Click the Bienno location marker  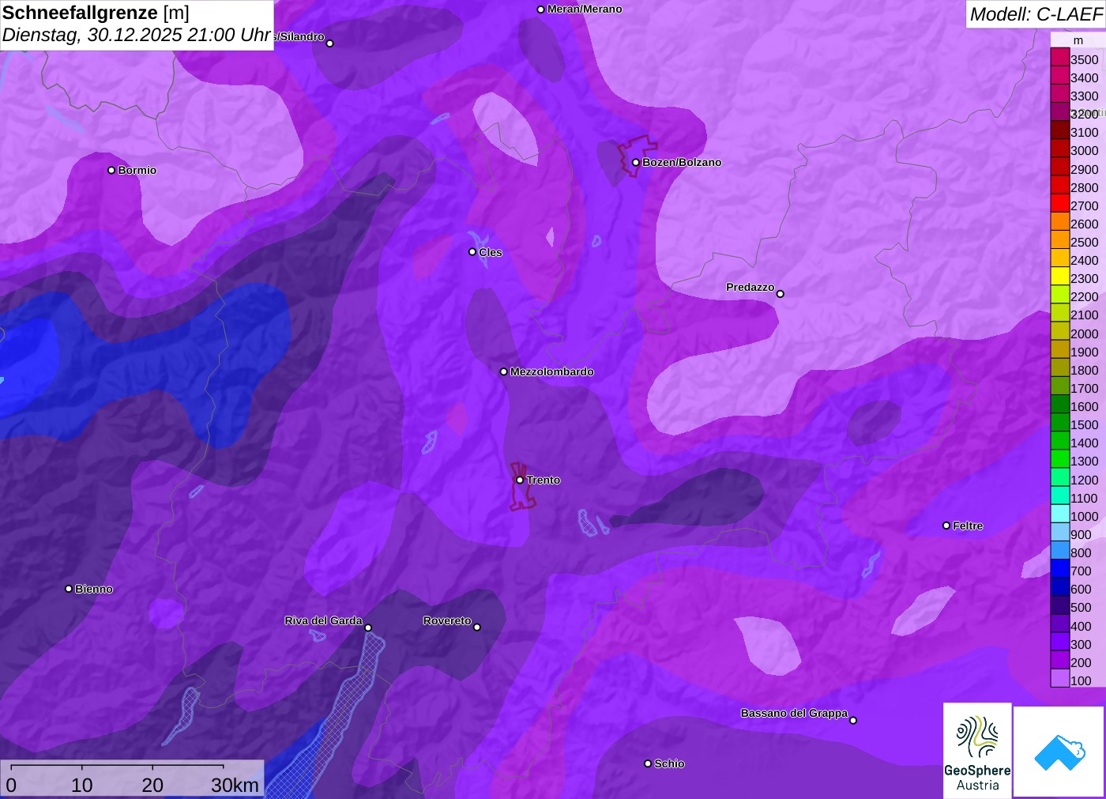[69, 589]
